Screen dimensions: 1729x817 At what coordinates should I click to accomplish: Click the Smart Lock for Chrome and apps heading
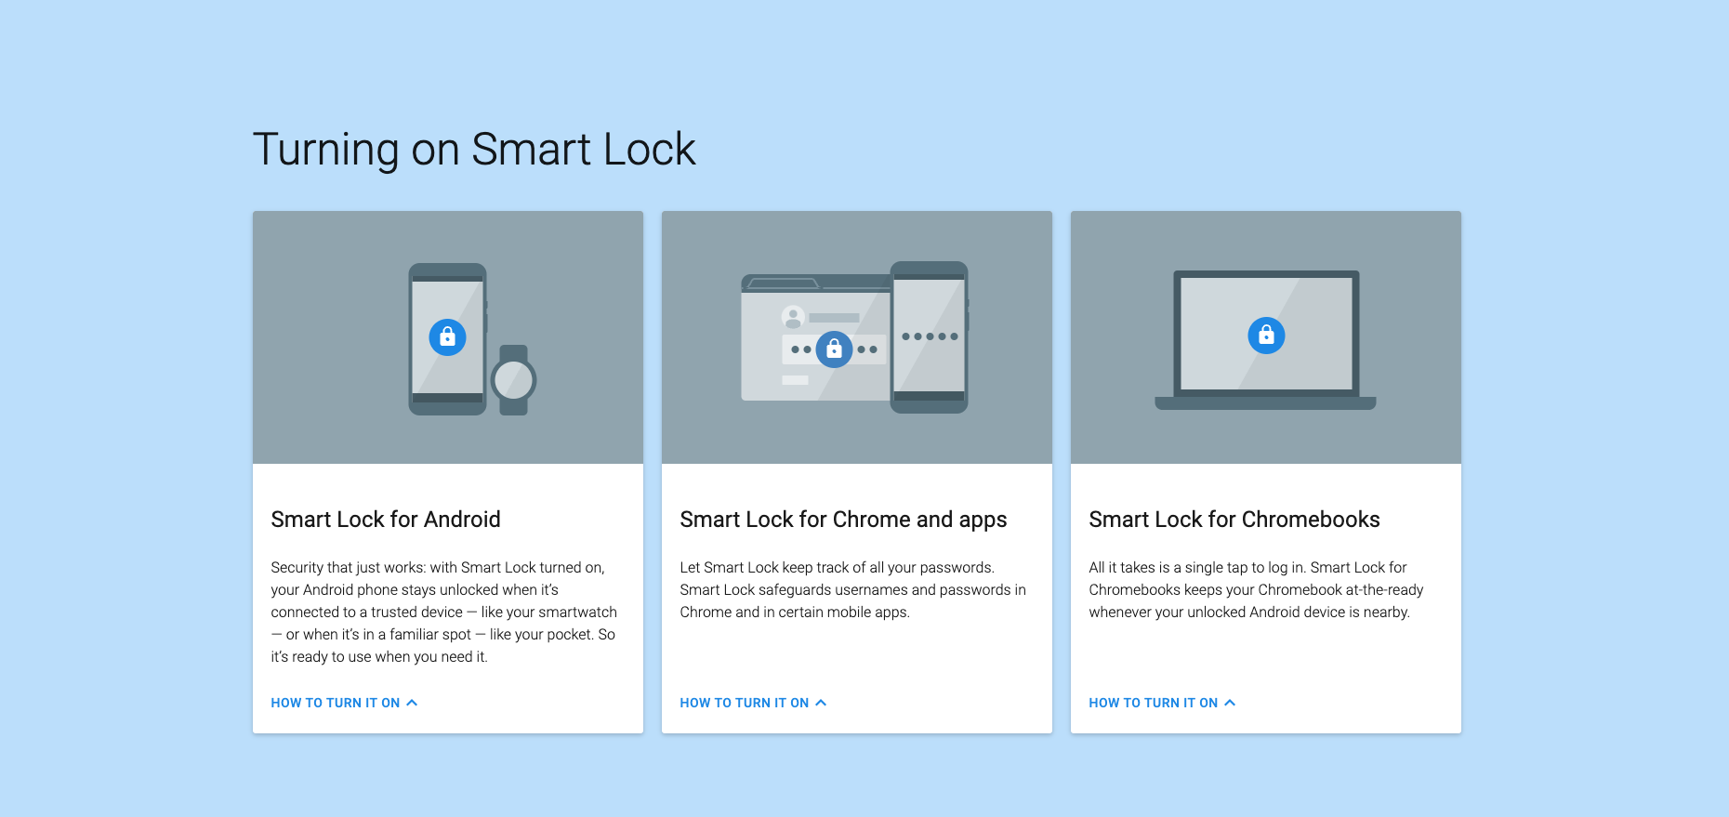pyautogui.click(x=843, y=520)
